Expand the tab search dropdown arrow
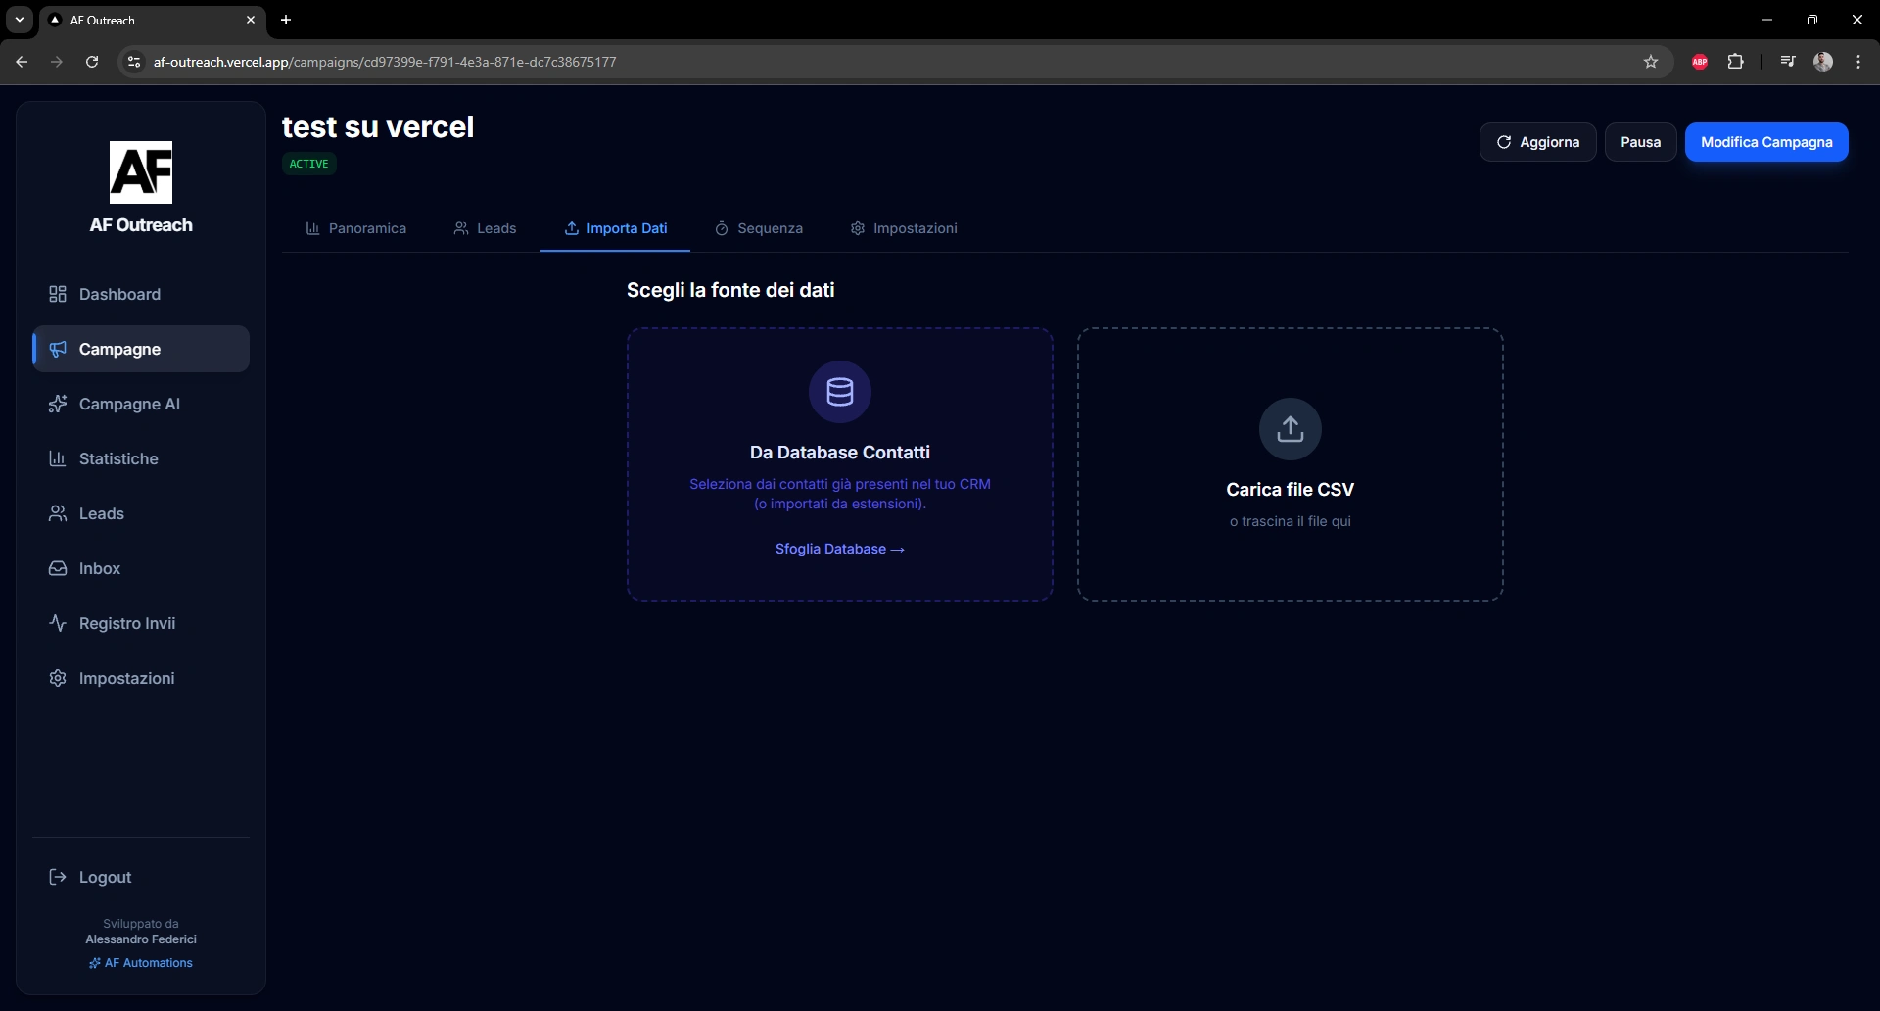 click(x=20, y=20)
